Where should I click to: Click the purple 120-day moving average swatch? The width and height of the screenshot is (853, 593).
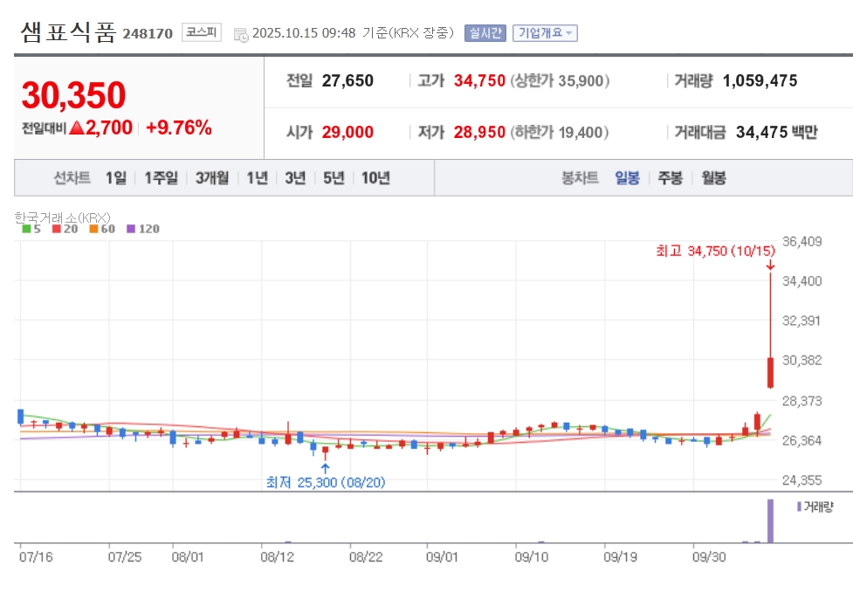point(131,229)
